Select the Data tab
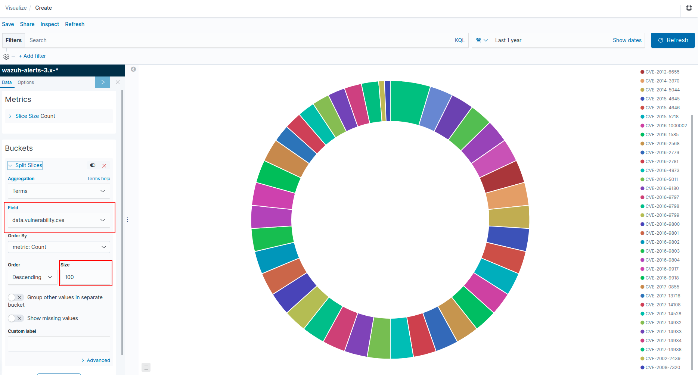 (x=7, y=82)
